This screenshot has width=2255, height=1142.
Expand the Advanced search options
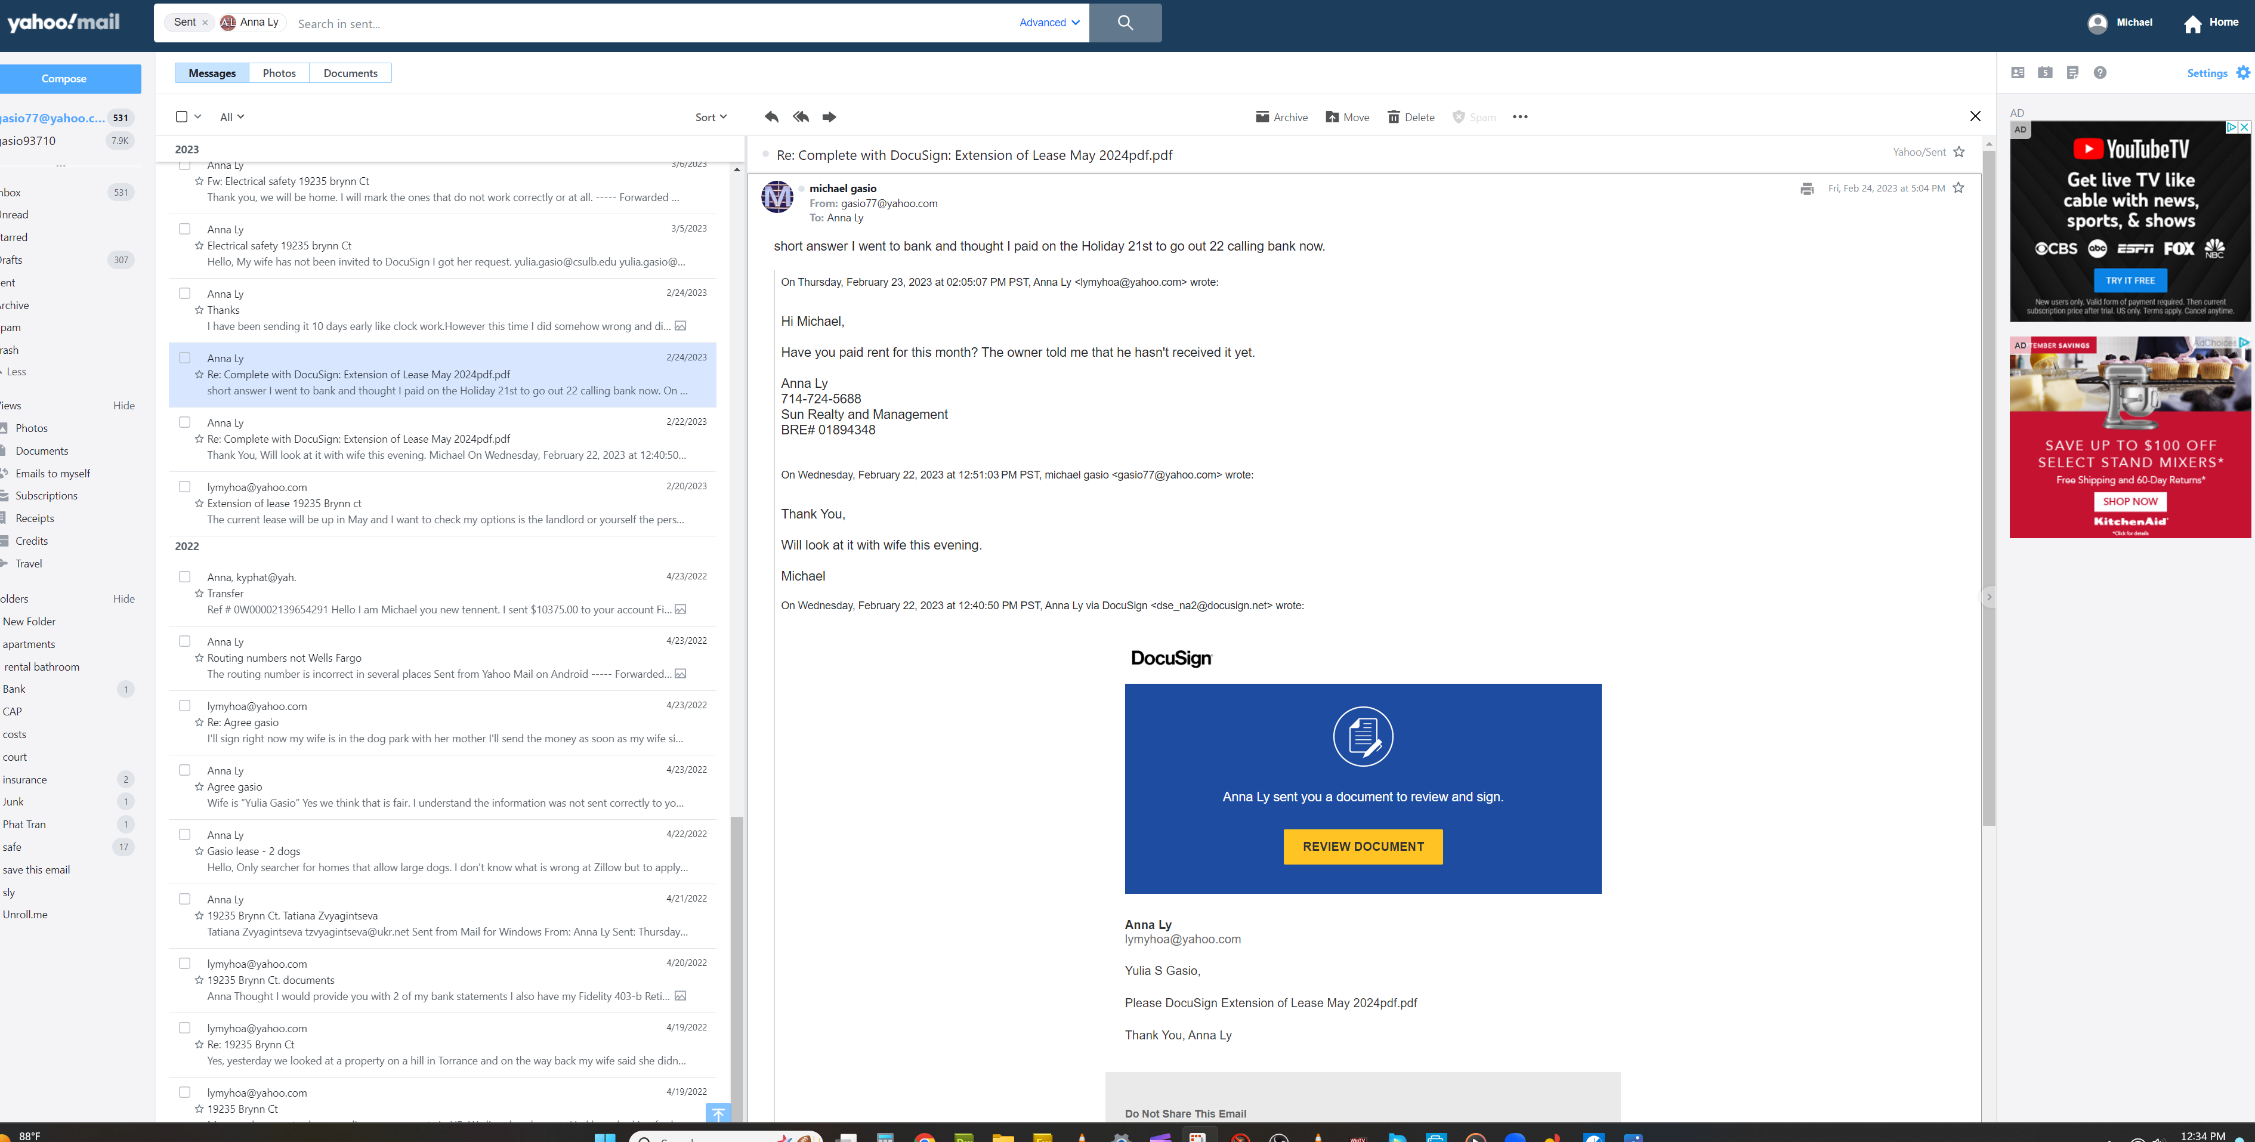[x=1049, y=23]
